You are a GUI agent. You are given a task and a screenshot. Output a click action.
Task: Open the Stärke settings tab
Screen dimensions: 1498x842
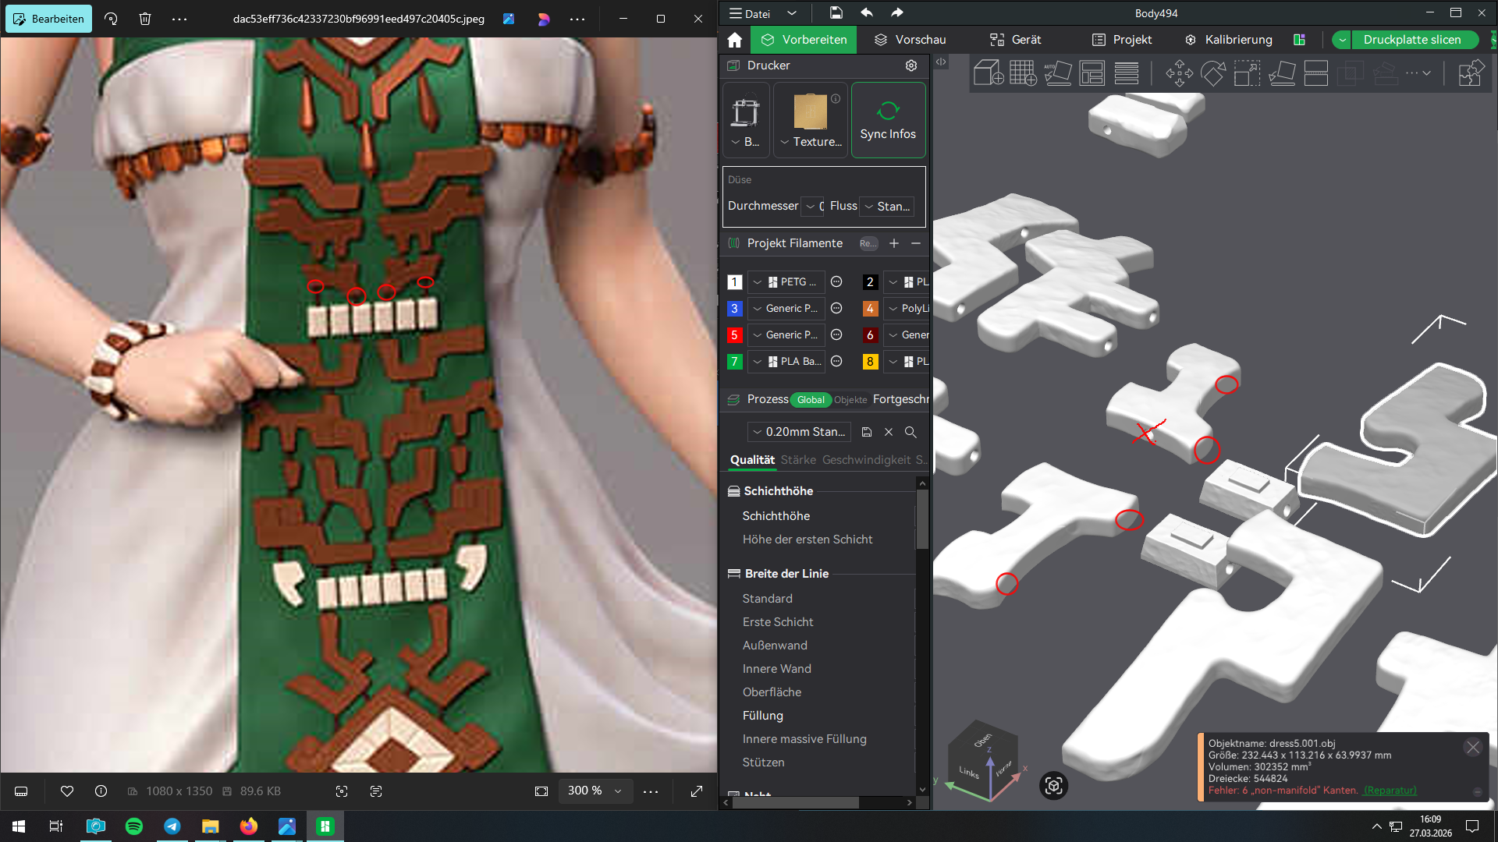[x=798, y=460]
